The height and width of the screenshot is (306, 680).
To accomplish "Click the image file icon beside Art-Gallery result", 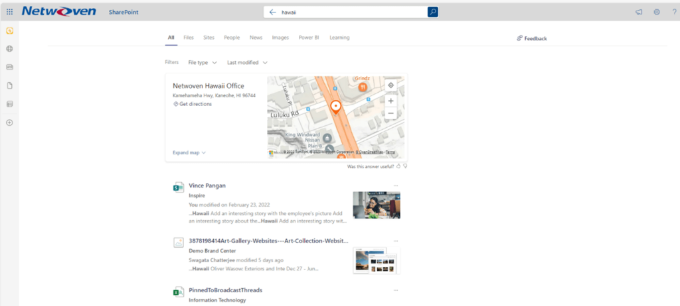I will 178,242.
